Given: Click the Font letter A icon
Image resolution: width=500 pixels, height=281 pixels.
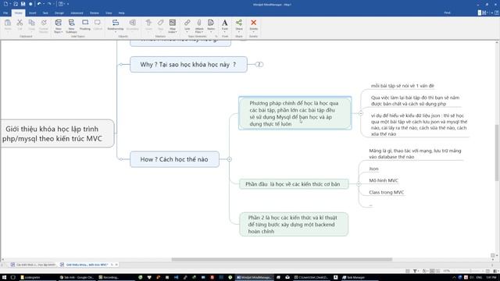Looking at the screenshot, I should point(225,23).
